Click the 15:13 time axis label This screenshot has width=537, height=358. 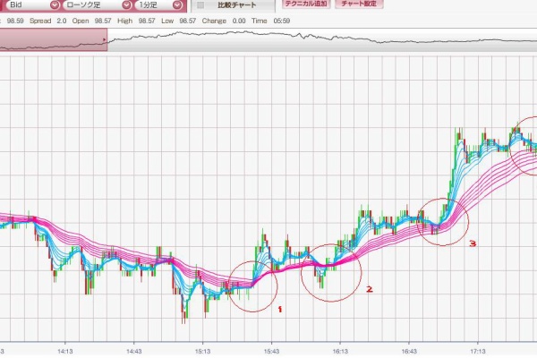click(x=202, y=352)
